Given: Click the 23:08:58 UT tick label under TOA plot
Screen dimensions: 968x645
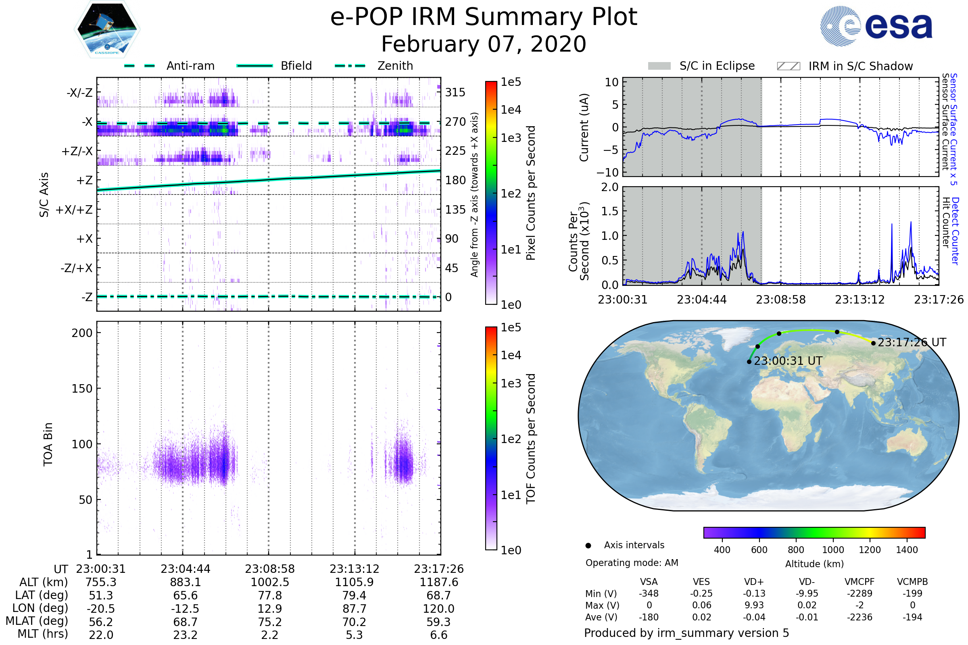Looking at the screenshot, I should point(269,569).
